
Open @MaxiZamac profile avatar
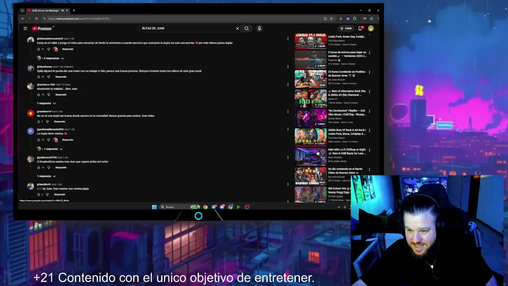pyautogui.click(x=31, y=68)
